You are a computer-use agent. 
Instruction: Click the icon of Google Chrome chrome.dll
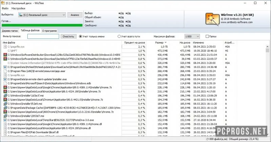[5, 124]
